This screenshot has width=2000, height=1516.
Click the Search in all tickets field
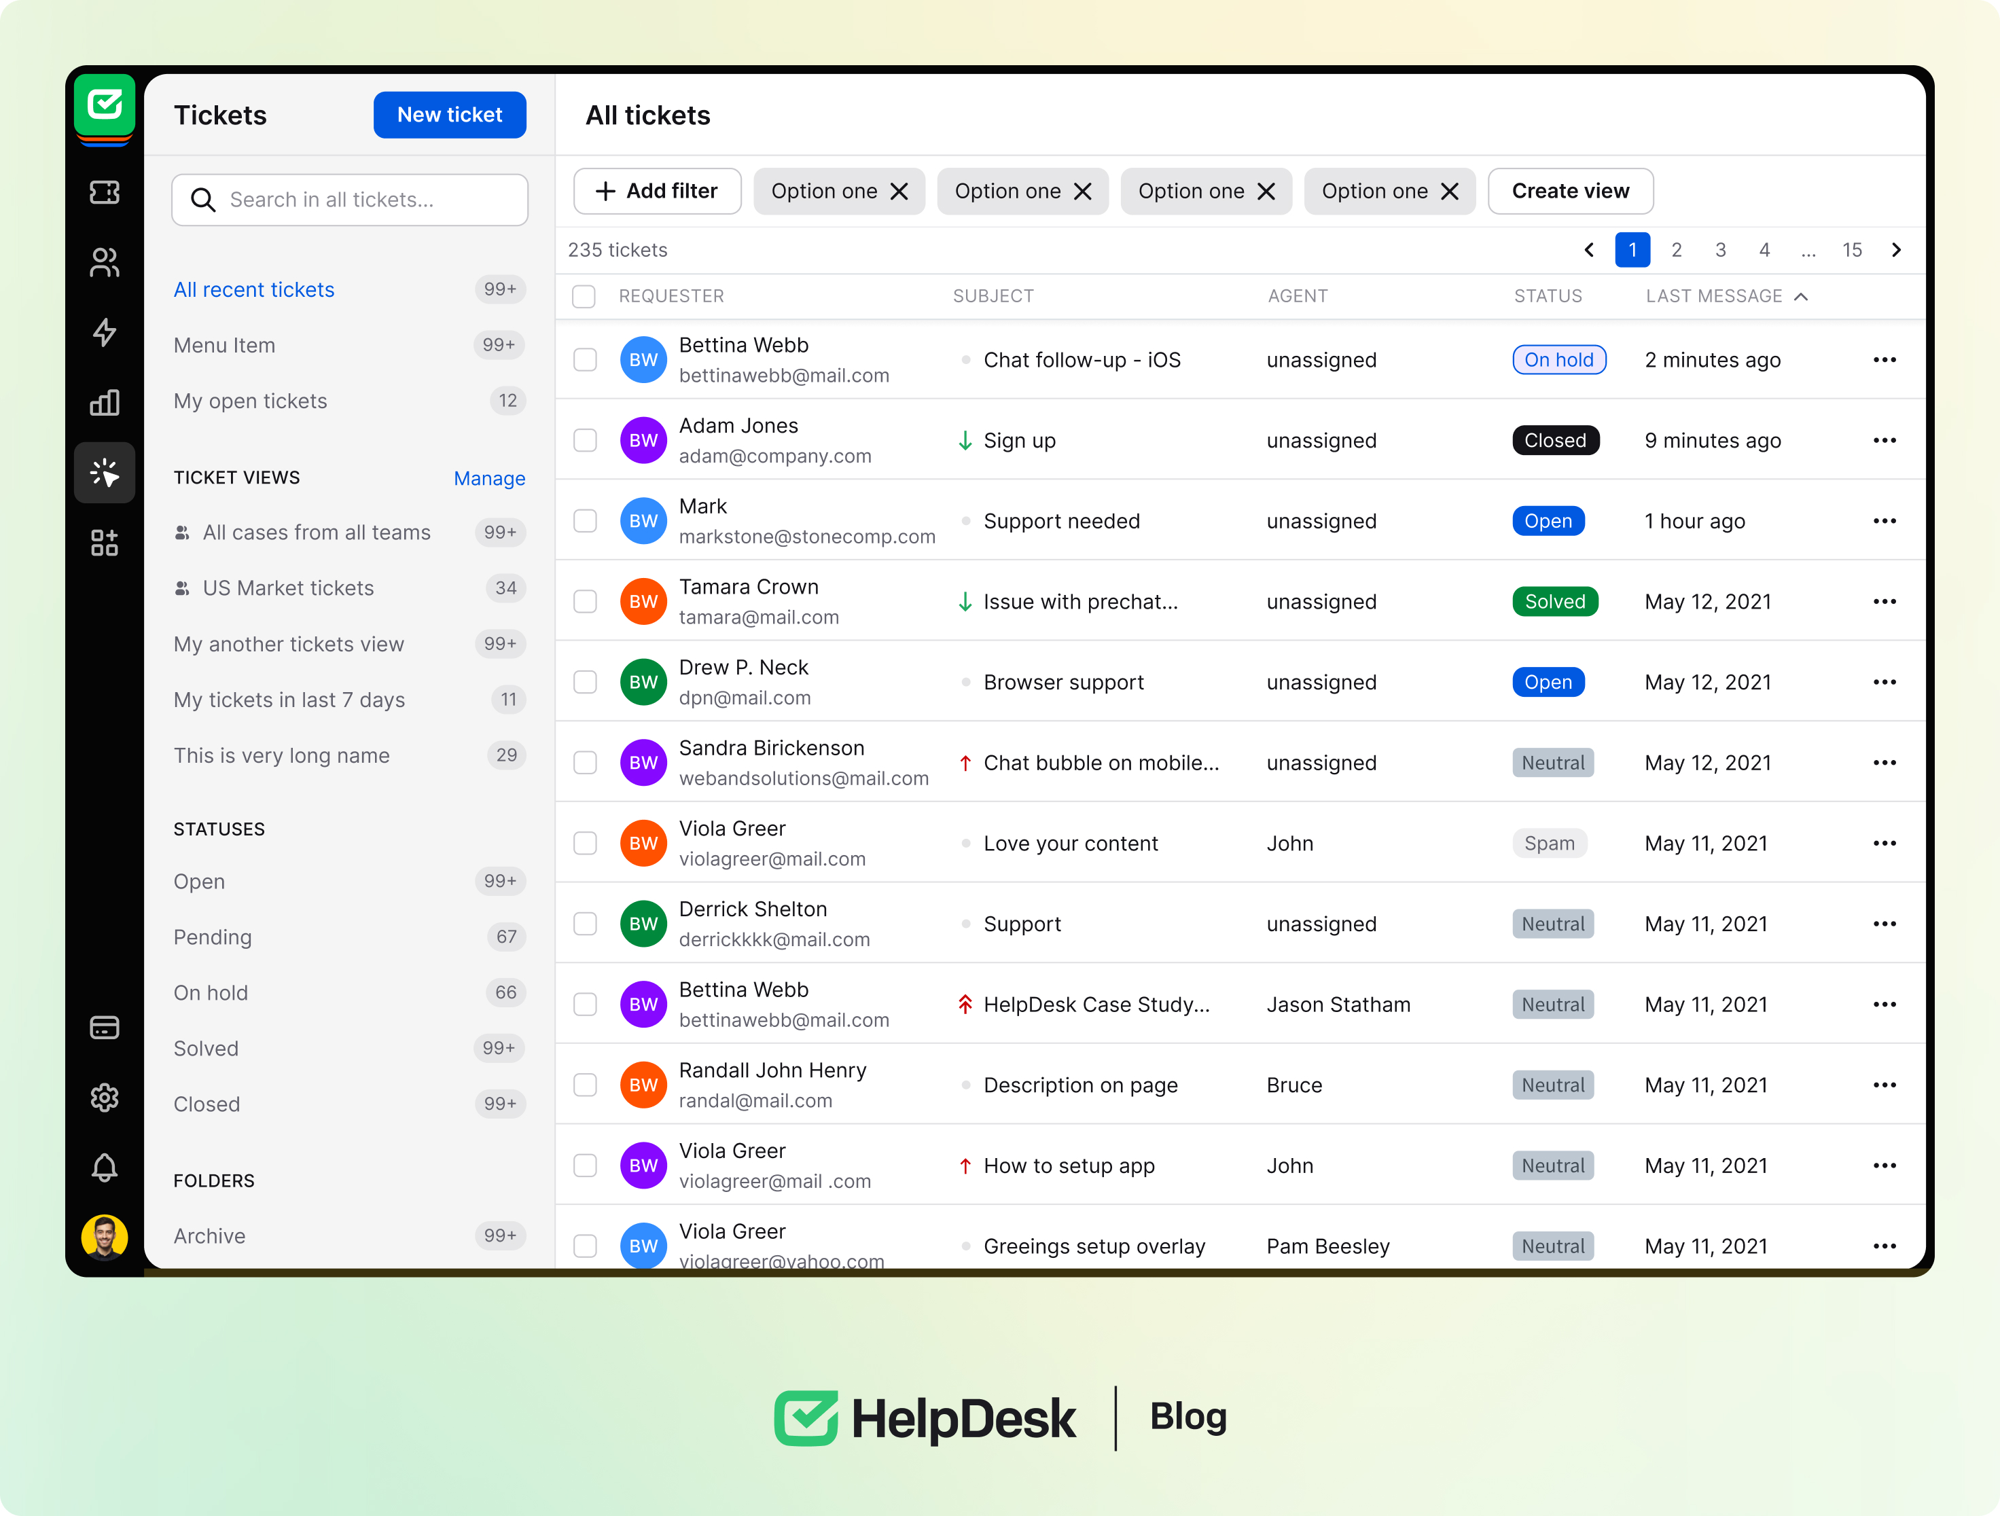[350, 200]
